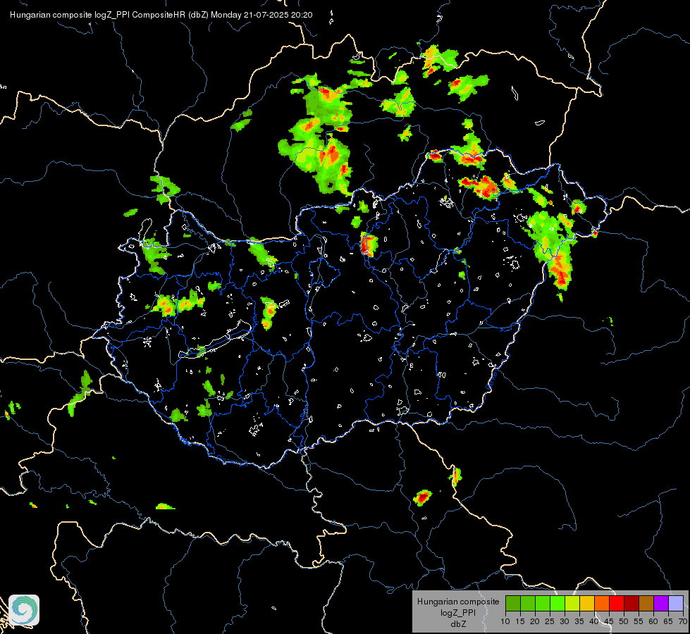Click the legend label "logZ_PPI"
The image size is (690, 634).
pos(458,612)
